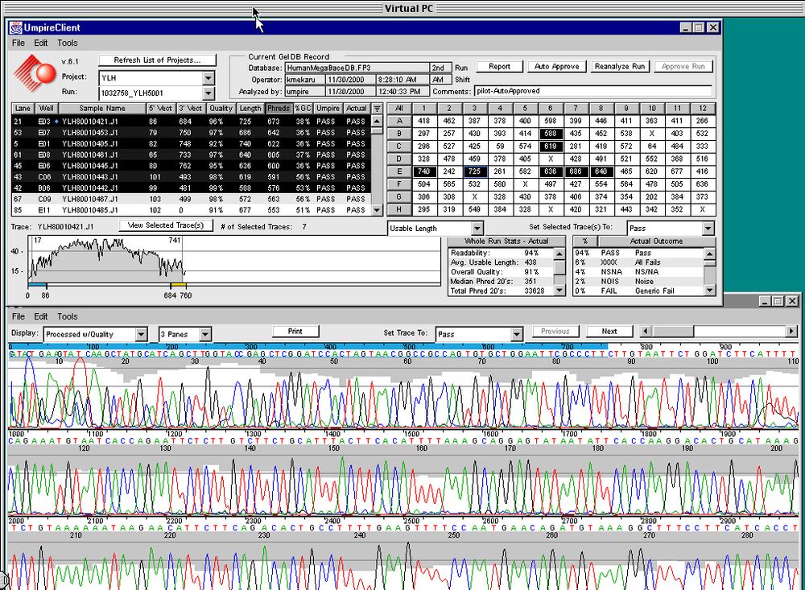Click the Comments field pilot-AutoApproved

tap(593, 92)
